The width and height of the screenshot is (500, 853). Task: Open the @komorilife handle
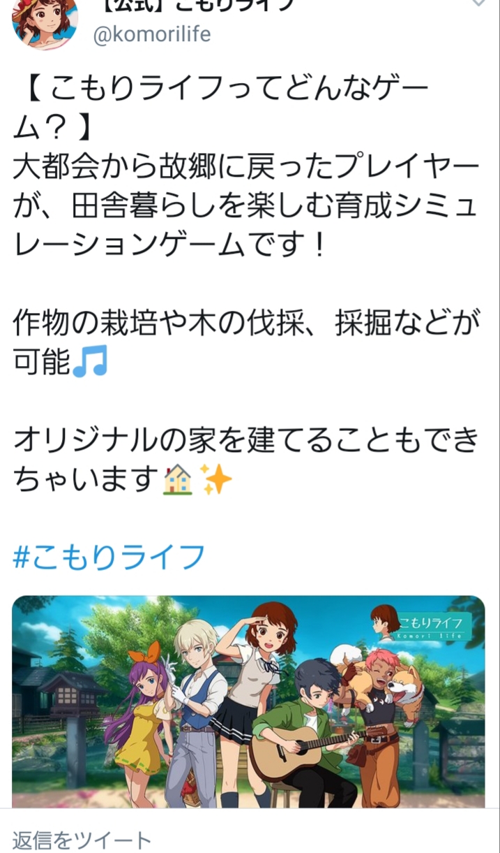click(151, 34)
